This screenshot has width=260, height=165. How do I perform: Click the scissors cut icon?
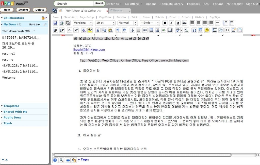98,30
